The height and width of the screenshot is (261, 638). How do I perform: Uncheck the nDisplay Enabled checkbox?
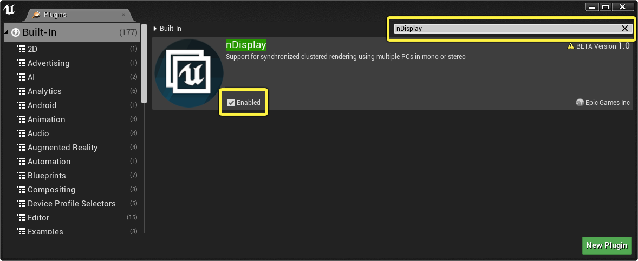(231, 103)
